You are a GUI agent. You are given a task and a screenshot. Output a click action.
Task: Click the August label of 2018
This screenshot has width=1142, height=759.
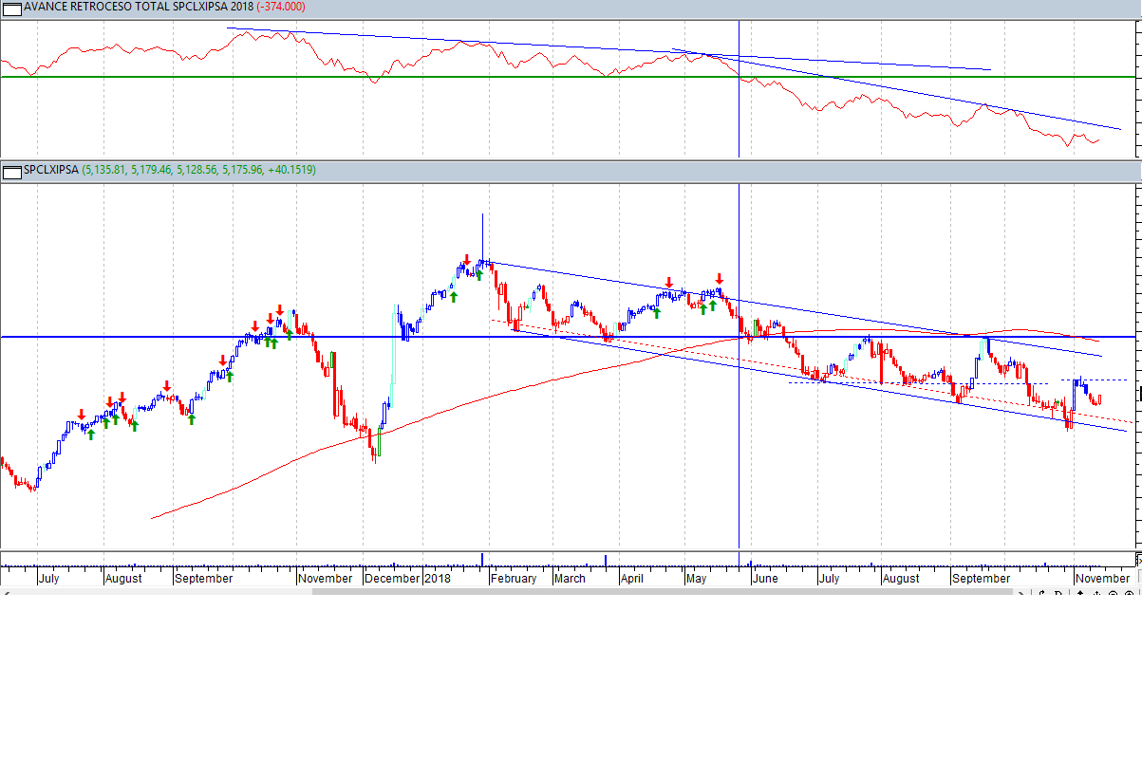(901, 578)
